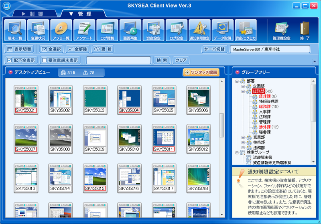Click the 表示切替 button
The image size is (321, 224).
pyautogui.click(x=19, y=49)
